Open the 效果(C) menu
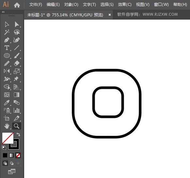This screenshot has height=178, width=190. [125, 5]
